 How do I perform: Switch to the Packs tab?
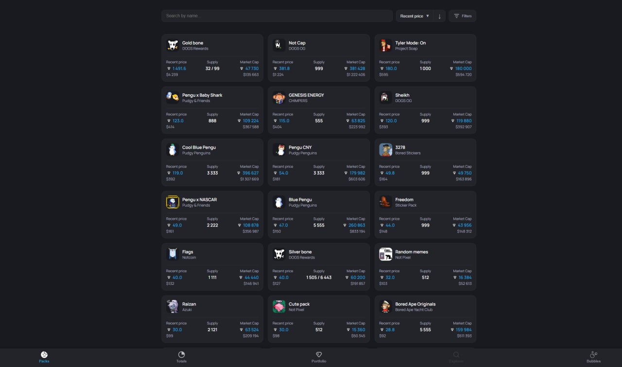pyautogui.click(x=44, y=357)
